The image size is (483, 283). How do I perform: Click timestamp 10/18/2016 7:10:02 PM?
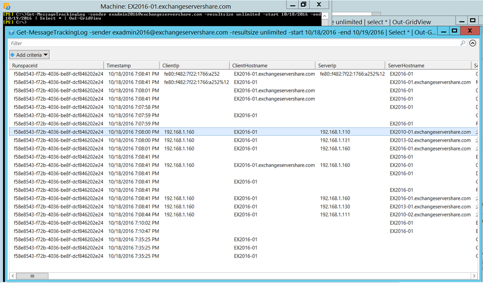click(x=133, y=223)
